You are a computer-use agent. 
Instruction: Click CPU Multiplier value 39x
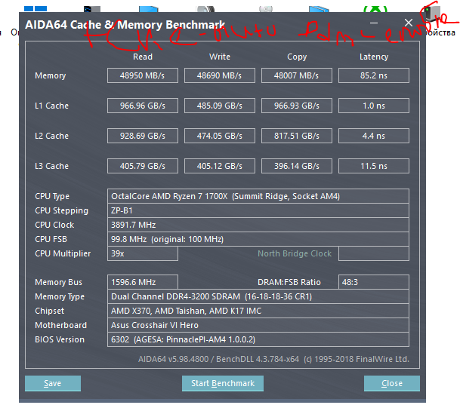[x=143, y=253]
